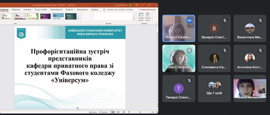Screen dimensions: 270x115
Task: Click the fit slide to window icon
Action: click(x=156, y=112)
